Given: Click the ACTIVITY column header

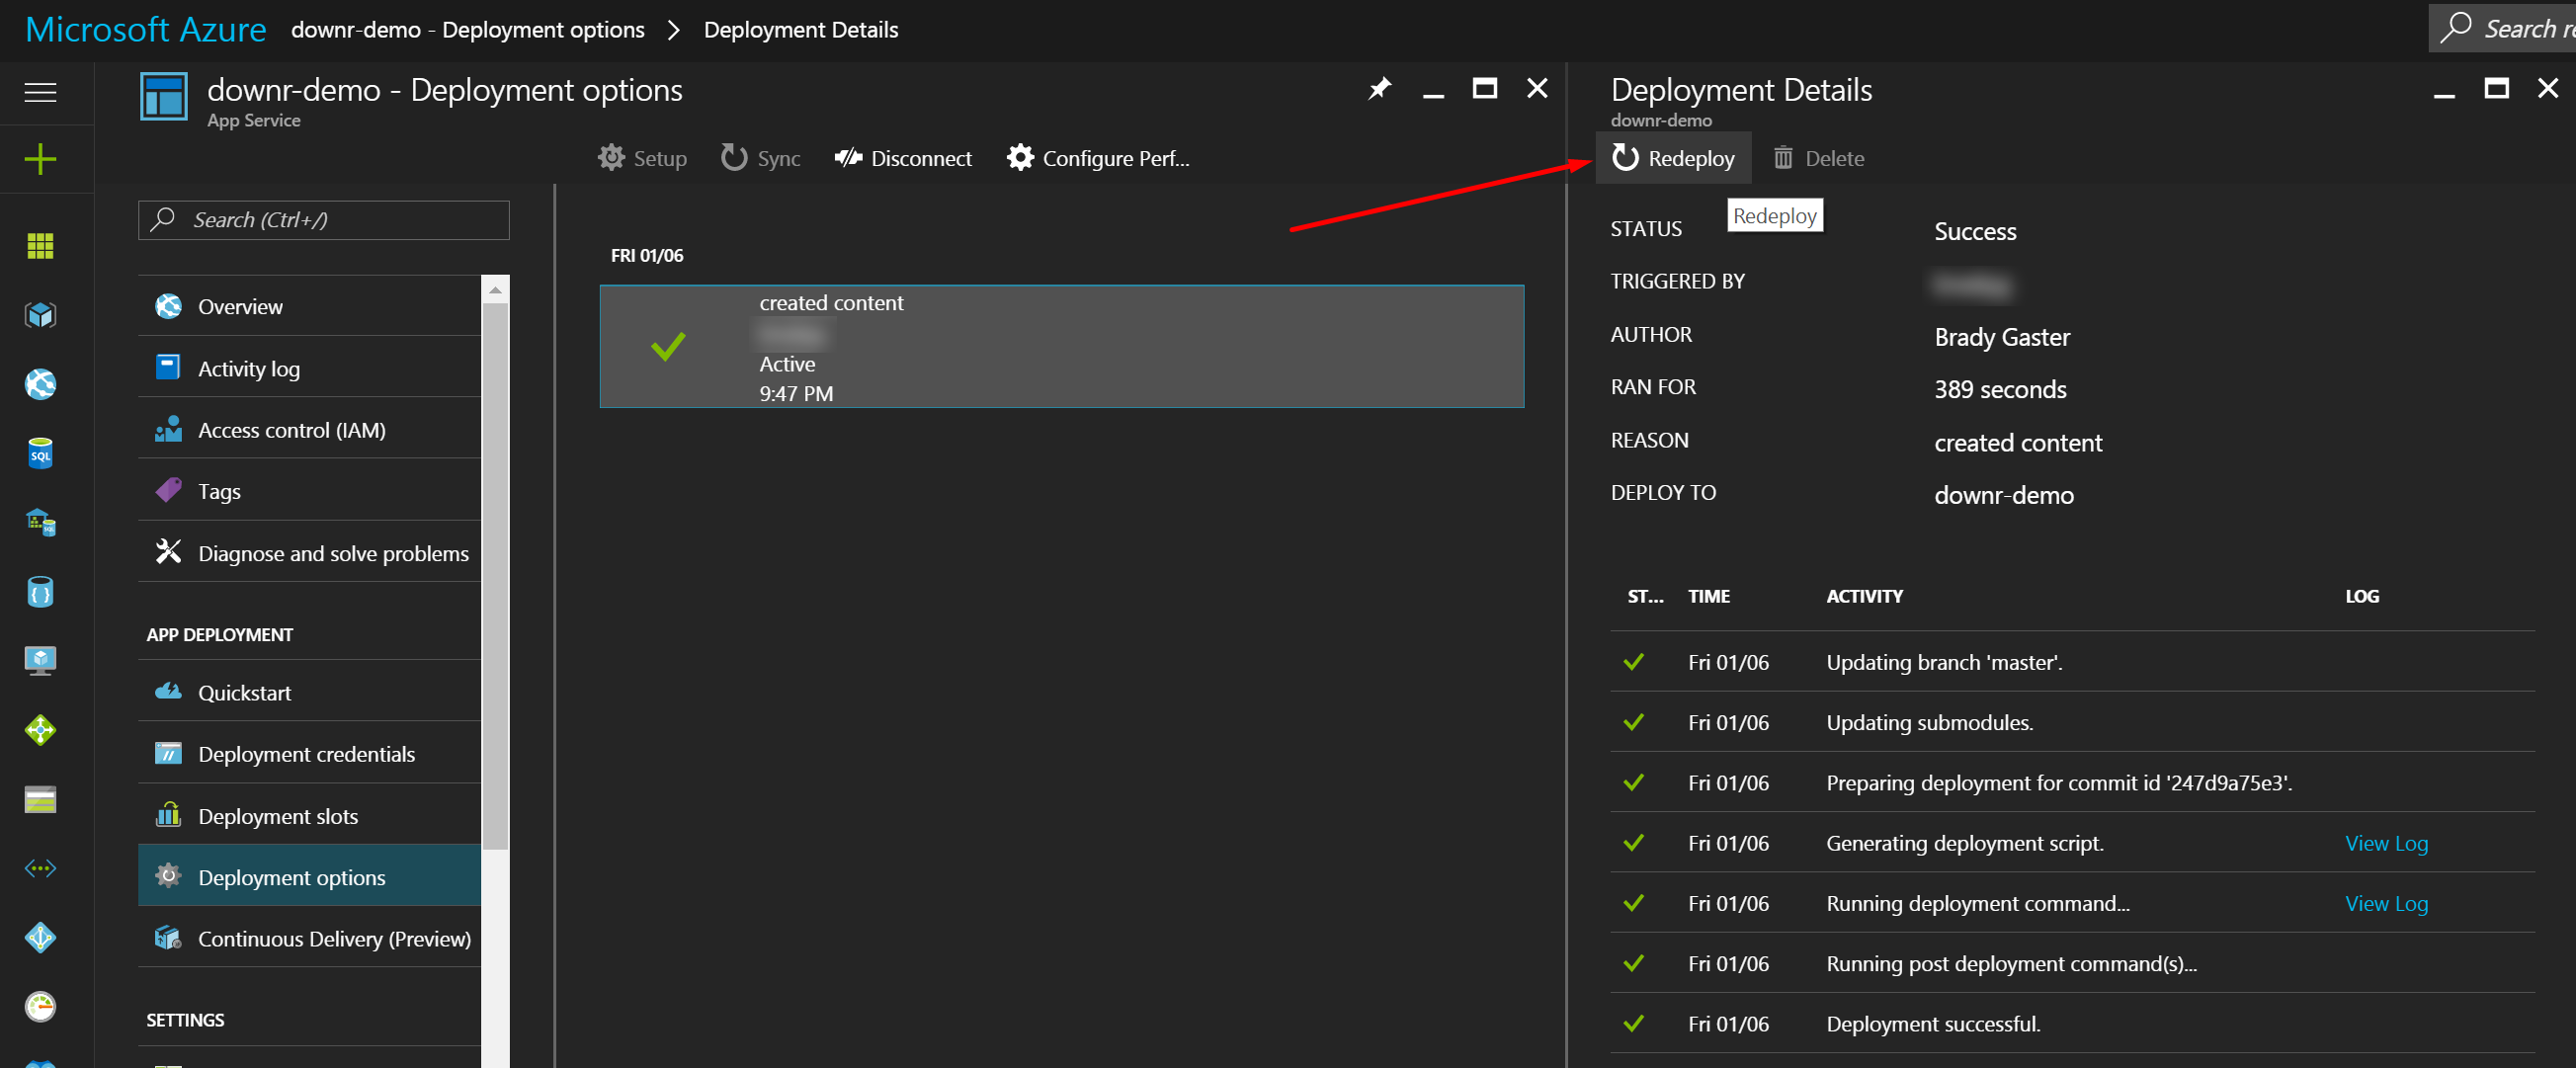Looking at the screenshot, I should coord(1864,596).
